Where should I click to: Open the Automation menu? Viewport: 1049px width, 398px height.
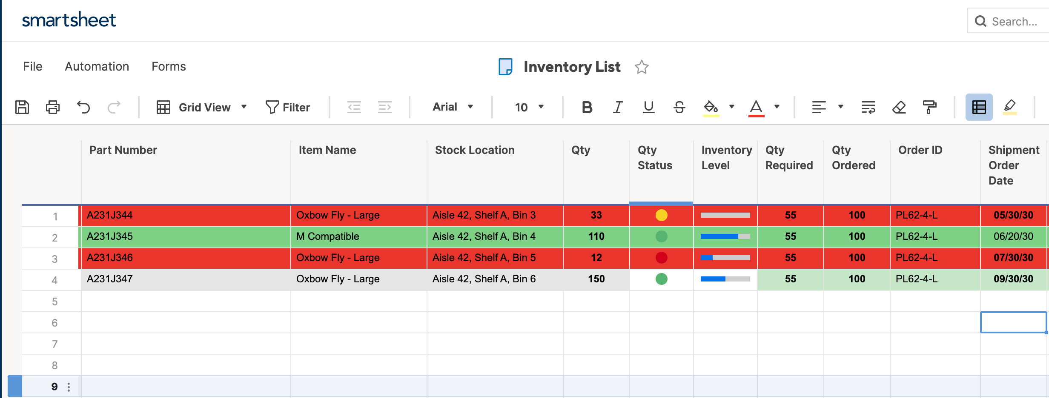[97, 66]
